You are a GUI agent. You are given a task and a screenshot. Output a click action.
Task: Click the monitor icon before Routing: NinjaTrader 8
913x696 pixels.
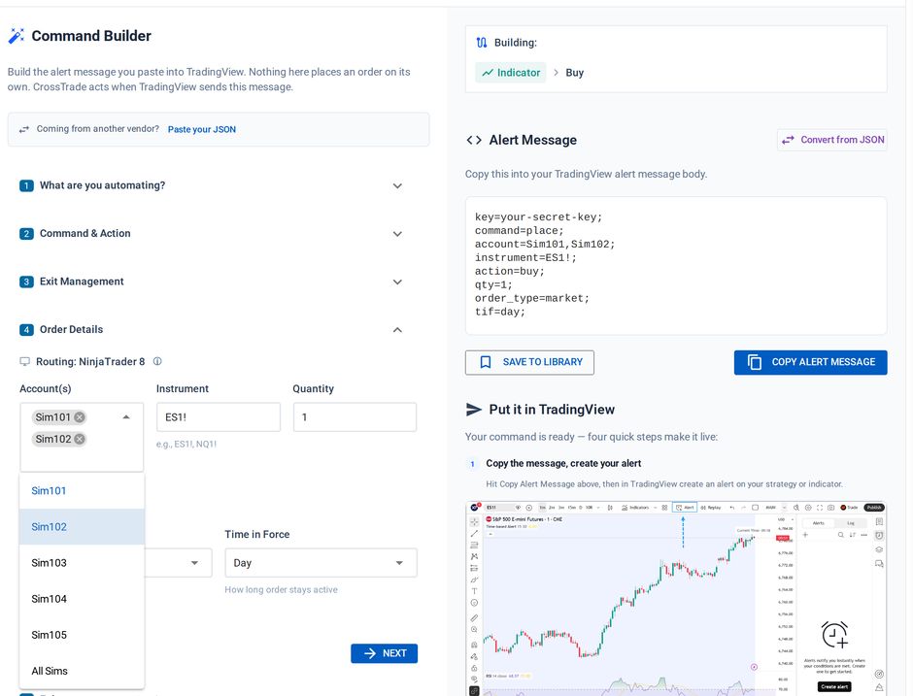tap(24, 361)
